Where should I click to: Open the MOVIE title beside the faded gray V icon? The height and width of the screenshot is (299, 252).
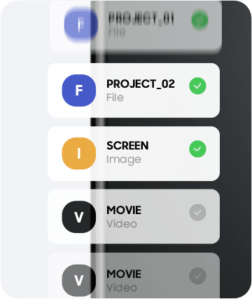124,274
